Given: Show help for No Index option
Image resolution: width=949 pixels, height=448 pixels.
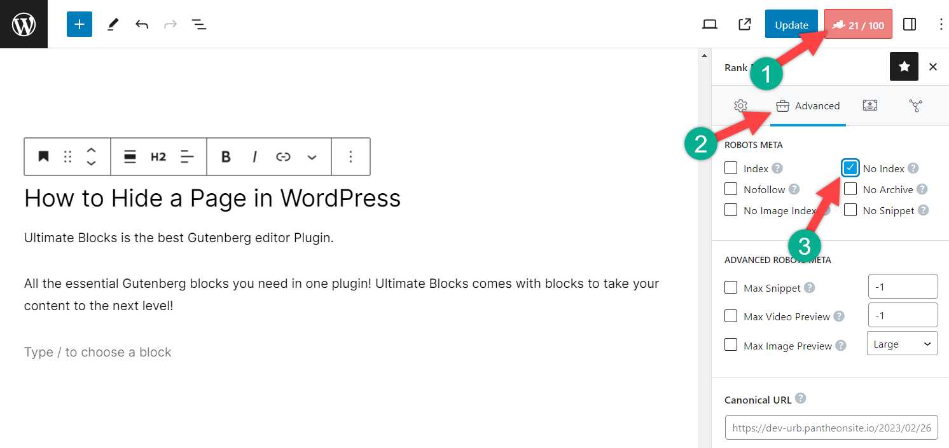Looking at the screenshot, I should pos(913,168).
